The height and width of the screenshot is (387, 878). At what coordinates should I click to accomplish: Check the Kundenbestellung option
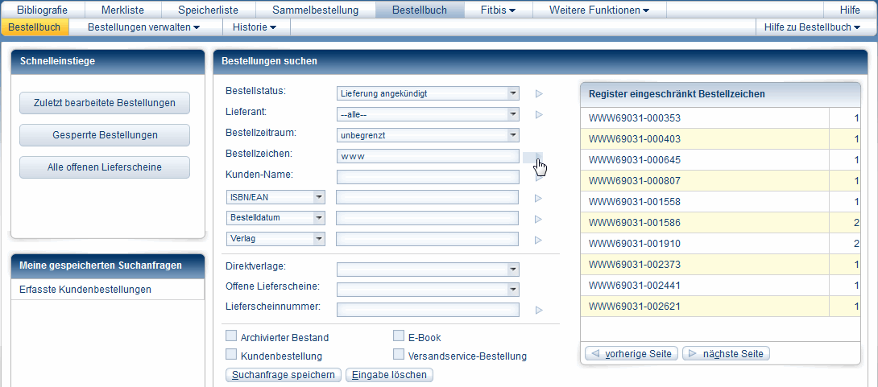[231, 355]
